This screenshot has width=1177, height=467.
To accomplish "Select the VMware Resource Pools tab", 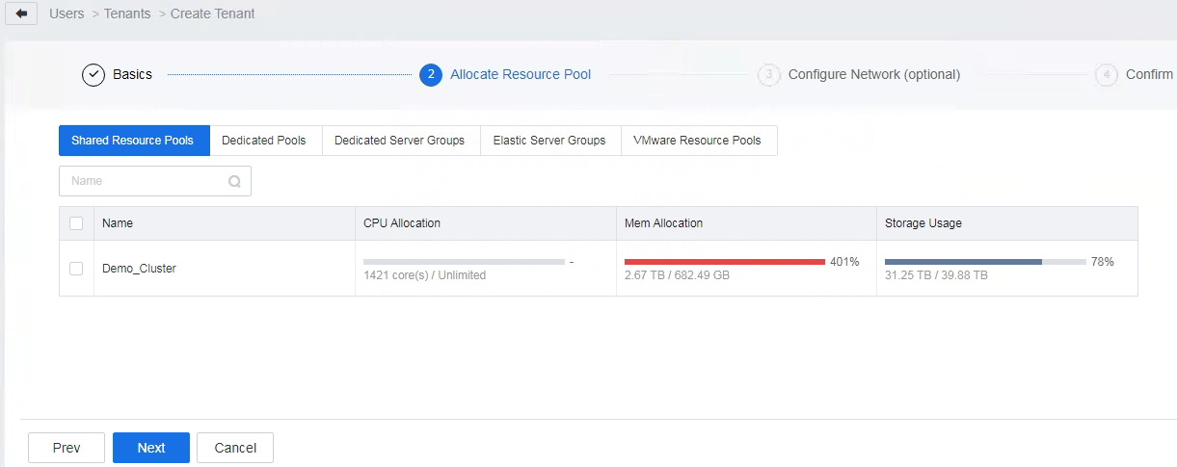I will point(697,141).
